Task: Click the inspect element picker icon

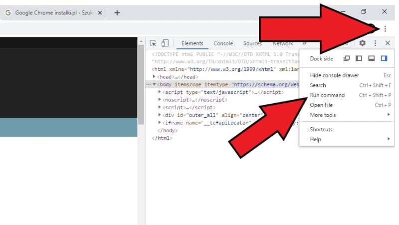Action: pos(153,43)
